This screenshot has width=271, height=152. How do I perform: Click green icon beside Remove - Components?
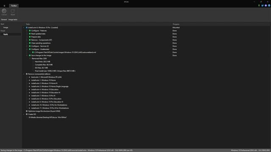[30, 40]
